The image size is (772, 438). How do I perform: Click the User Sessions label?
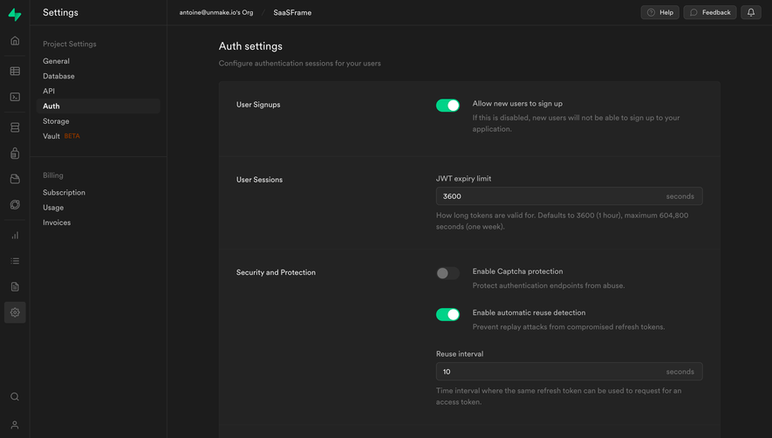(x=259, y=180)
